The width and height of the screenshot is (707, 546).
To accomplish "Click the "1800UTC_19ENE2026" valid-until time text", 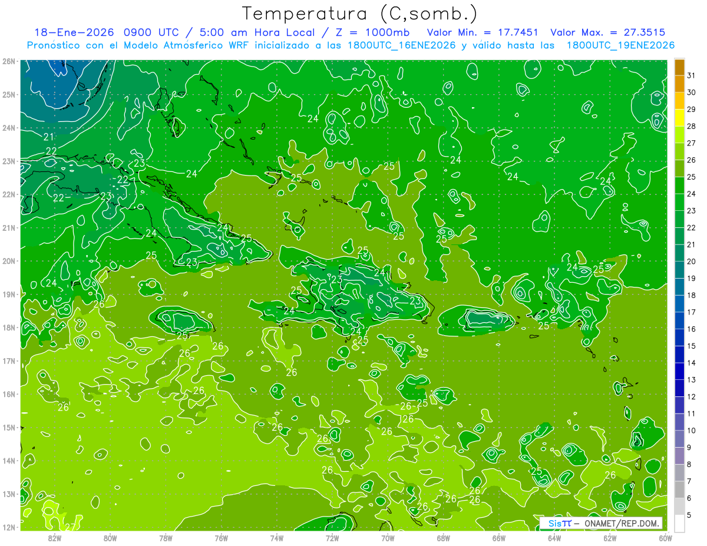I will pos(620,45).
